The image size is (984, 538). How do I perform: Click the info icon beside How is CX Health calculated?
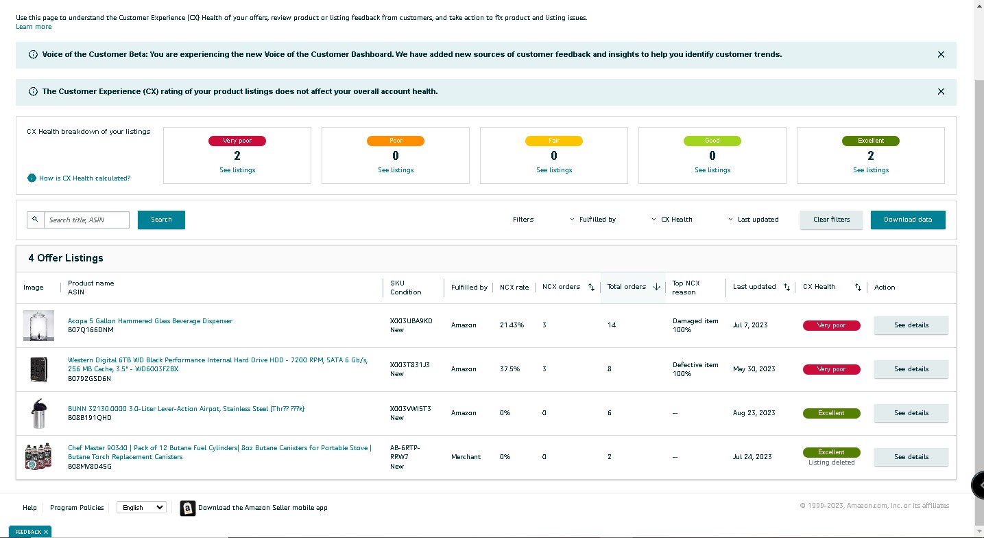click(x=32, y=178)
